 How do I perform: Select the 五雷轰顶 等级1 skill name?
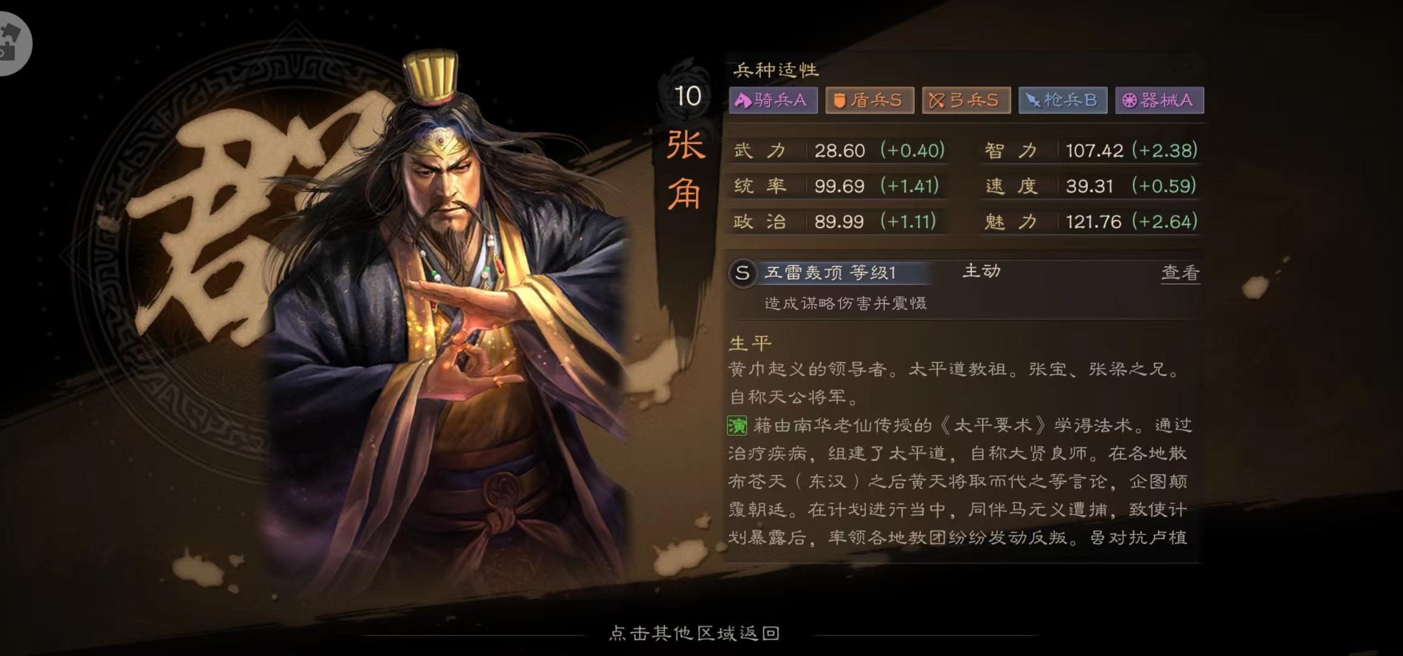tap(830, 273)
